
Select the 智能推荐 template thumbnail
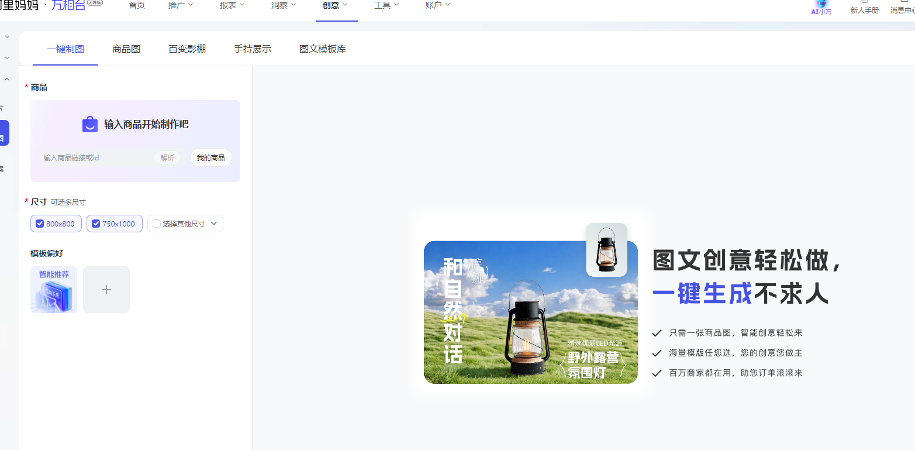tap(54, 290)
